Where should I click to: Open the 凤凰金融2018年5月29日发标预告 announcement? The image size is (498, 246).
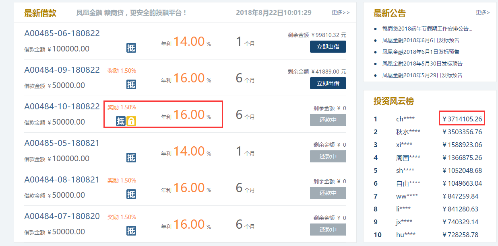click(422, 75)
